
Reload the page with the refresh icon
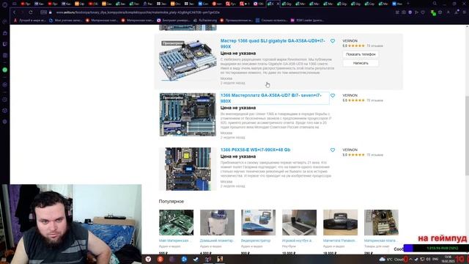tap(31, 12)
